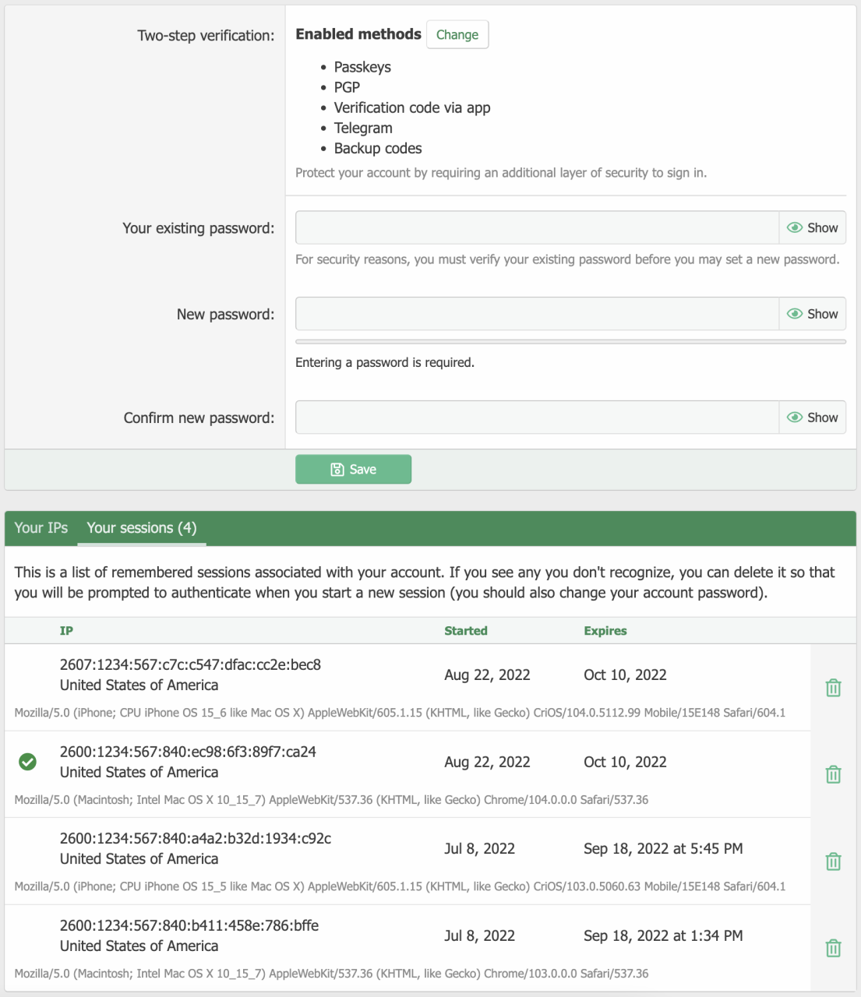The height and width of the screenshot is (997, 861).
Task: Click the Two-step verification label
Action: point(206,35)
